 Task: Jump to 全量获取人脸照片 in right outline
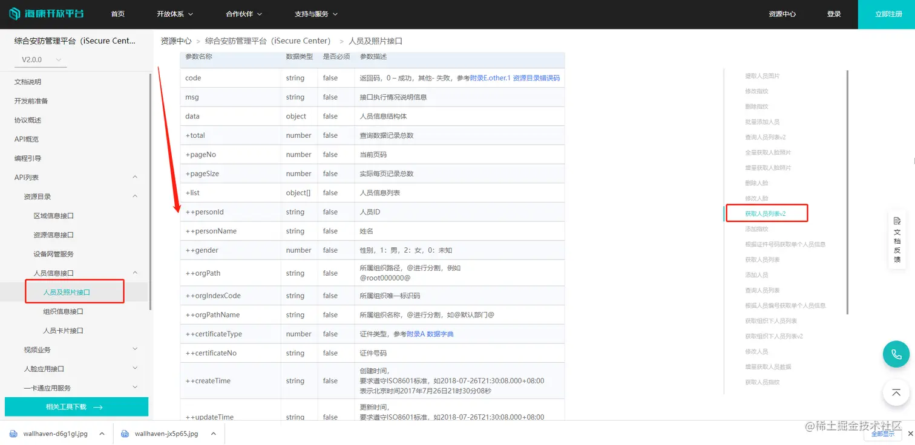pyautogui.click(x=768, y=152)
